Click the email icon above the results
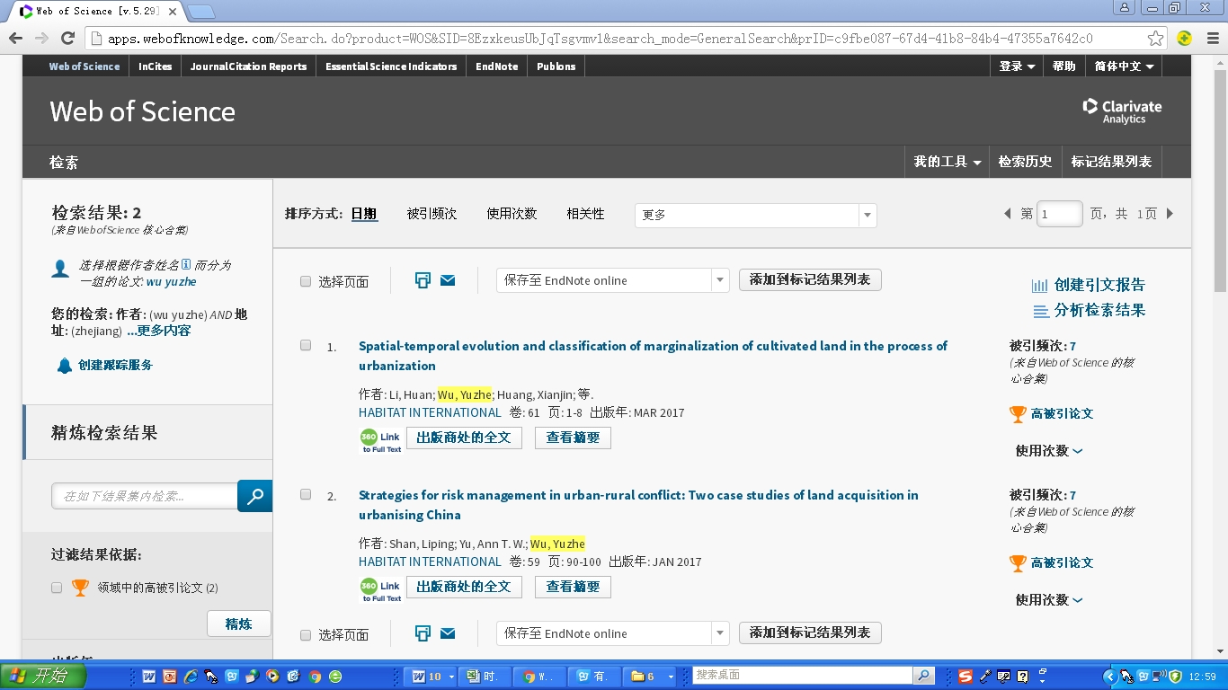This screenshot has height=690, width=1228. coord(448,280)
